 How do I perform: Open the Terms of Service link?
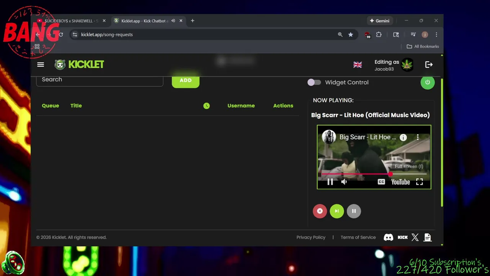point(358,237)
